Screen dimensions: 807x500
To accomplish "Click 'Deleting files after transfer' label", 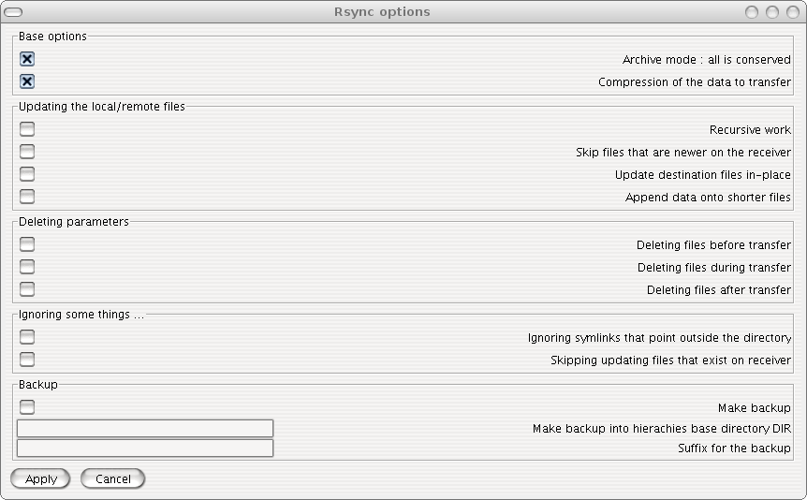I will tap(718, 290).
